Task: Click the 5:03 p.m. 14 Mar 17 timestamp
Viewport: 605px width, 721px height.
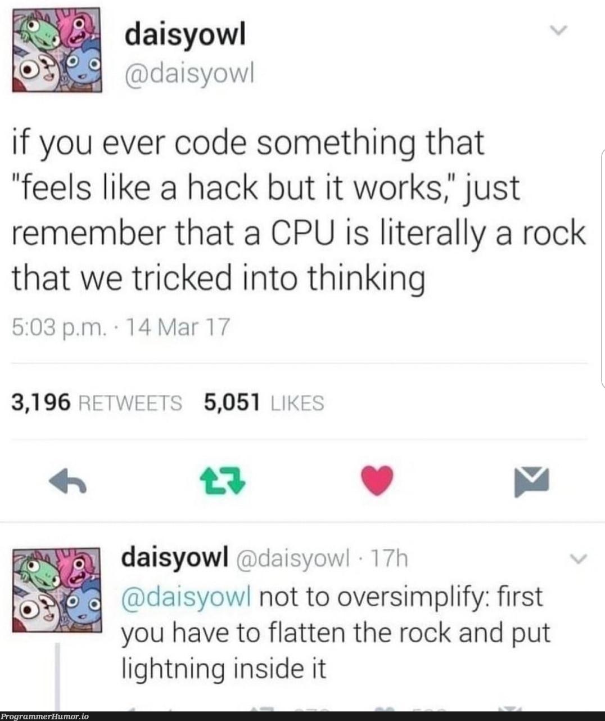Action: pyautogui.click(x=121, y=327)
